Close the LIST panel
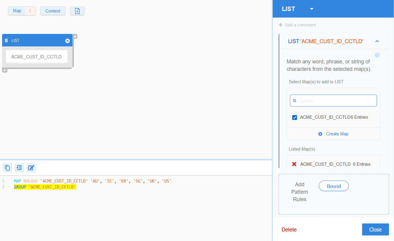Screen dimensions: 394x241 tap(376, 229)
